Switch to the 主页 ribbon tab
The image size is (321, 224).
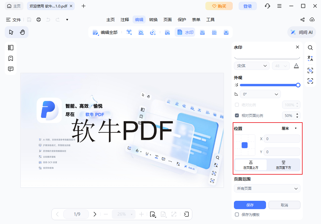coord(111,20)
